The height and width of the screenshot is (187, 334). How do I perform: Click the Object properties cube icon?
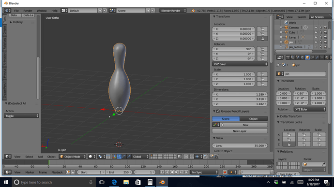pos(307,58)
